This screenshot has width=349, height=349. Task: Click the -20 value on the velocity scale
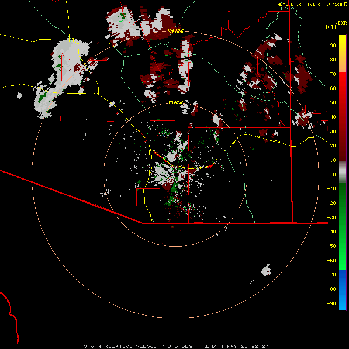[332, 203]
